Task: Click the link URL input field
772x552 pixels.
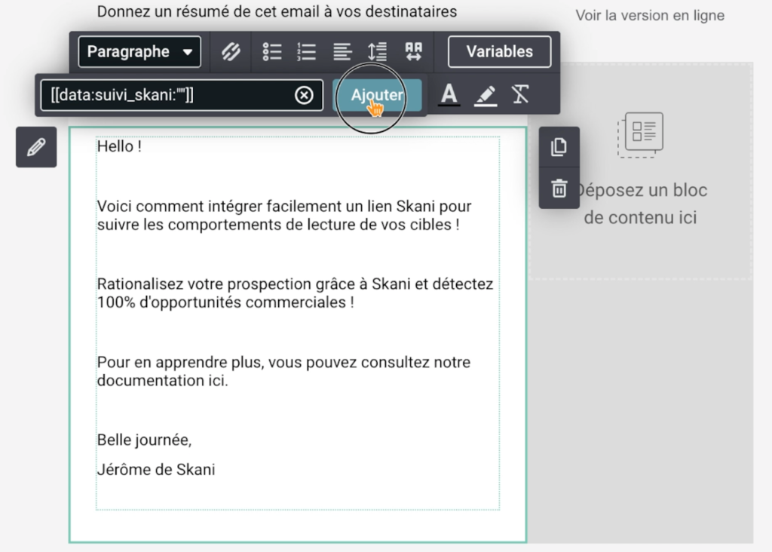Action: tap(182, 95)
